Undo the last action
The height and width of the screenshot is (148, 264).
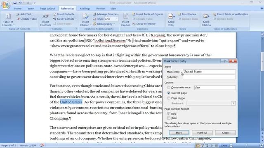click(20, 3)
